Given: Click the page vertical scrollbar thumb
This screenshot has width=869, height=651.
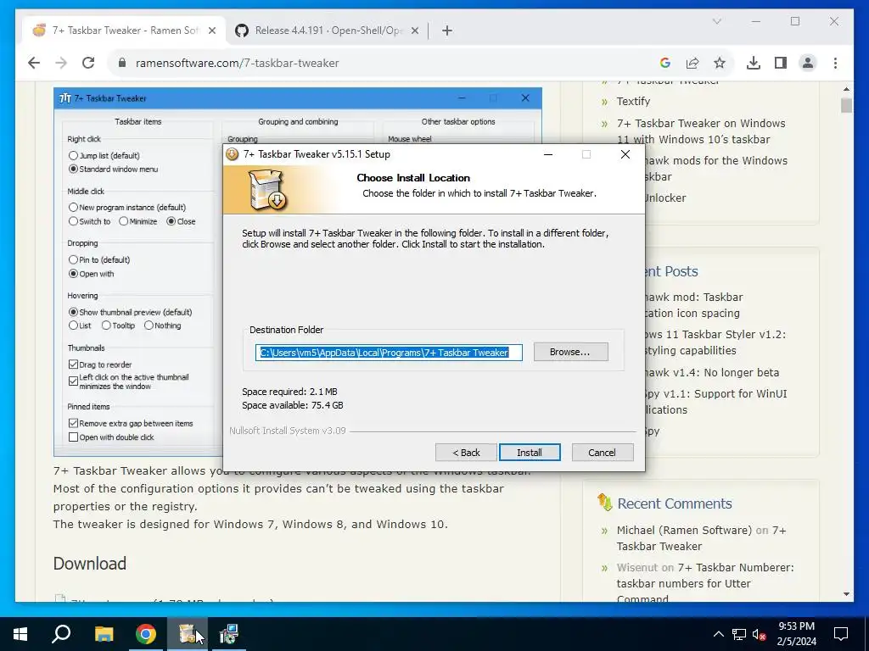Looking at the screenshot, I should click(x=846, y=105).
